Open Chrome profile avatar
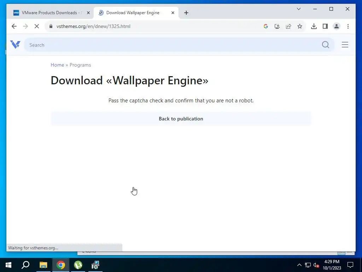362x272 pixels. coord(337,26)
